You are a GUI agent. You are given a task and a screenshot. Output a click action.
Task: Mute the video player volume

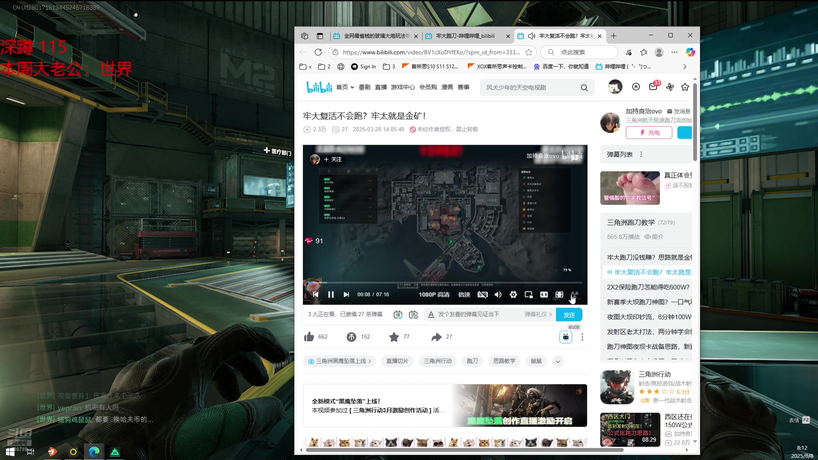[498, 294]
